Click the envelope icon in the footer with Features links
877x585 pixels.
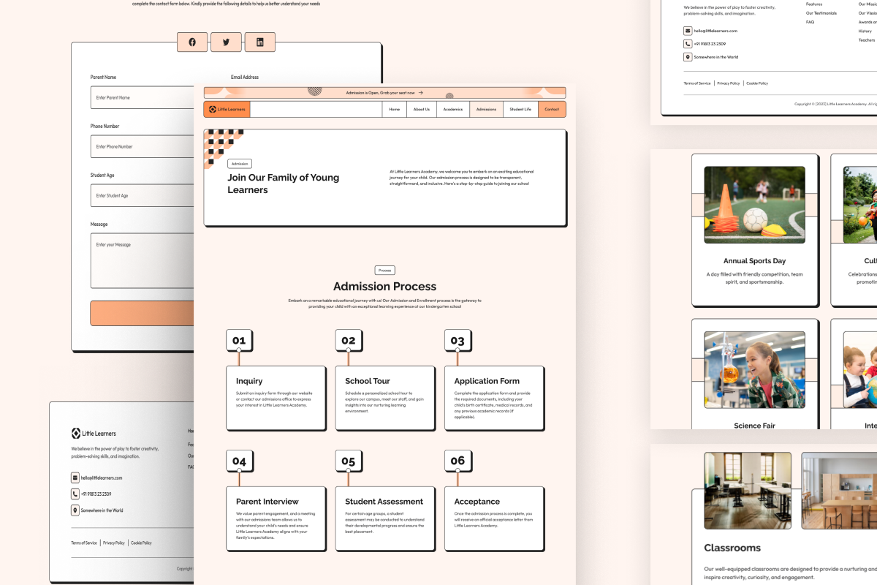[688, 31]
